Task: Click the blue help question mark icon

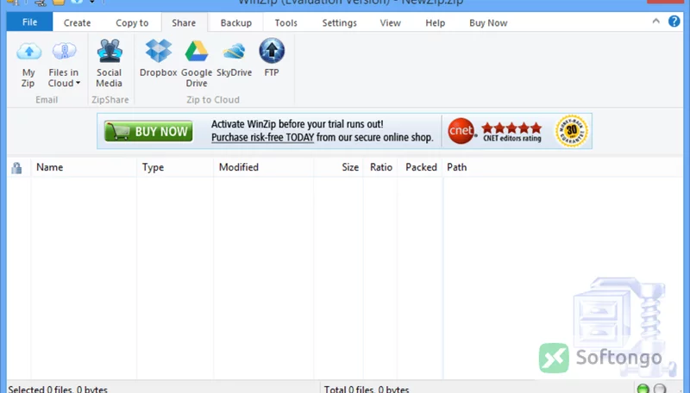Action: (674, 21)
